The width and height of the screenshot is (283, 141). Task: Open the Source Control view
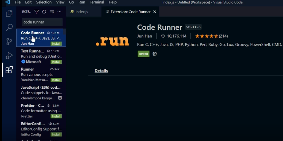click(x=9, y=42)
